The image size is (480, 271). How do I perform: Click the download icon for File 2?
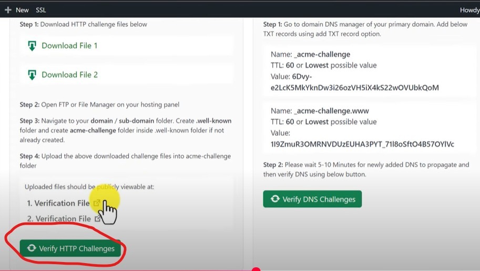pos(32,75)
